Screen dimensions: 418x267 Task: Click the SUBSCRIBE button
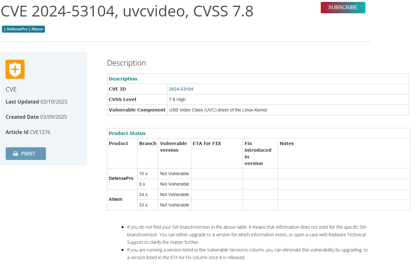tap(343, 8)
